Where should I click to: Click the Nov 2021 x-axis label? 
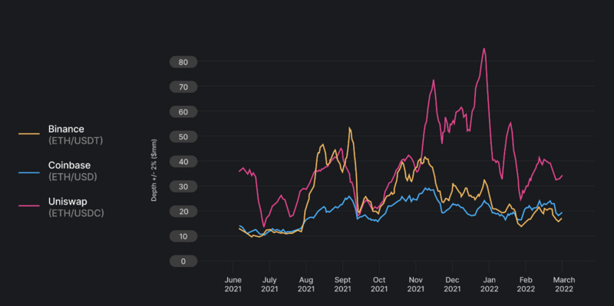tap(415, 285)
